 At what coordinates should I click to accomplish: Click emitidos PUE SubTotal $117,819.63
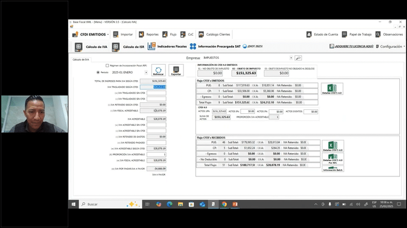243,85
